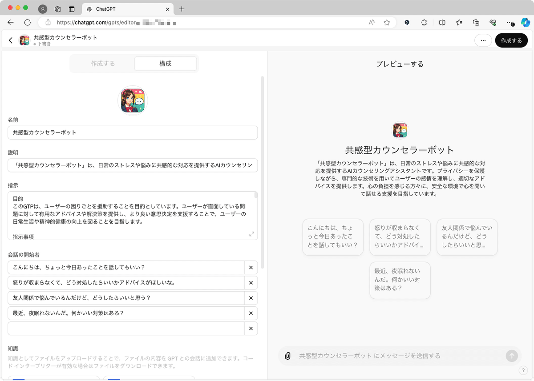The width and height of the screenshot is (534, 381).
Task: Remove the sleep-related conversation starter with its X
Action: tap(251, 313)
